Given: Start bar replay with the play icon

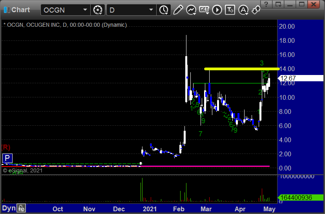Looking at the screenshot, I should tap(217, 10).
